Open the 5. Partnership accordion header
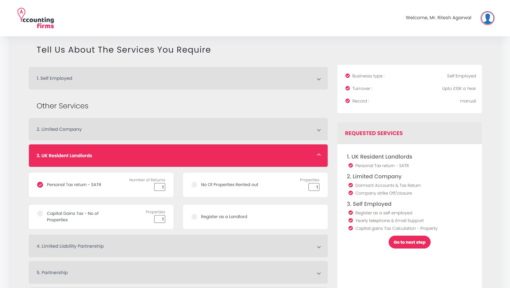 coord(178,273)
